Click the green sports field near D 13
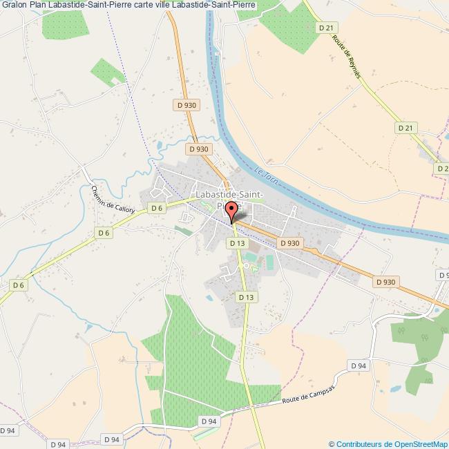The height and width of the screenshot is (449, 449). (x=251, y=257)
